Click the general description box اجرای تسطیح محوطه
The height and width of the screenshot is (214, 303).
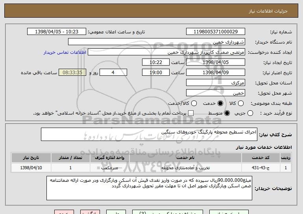(x=149, y=134)
